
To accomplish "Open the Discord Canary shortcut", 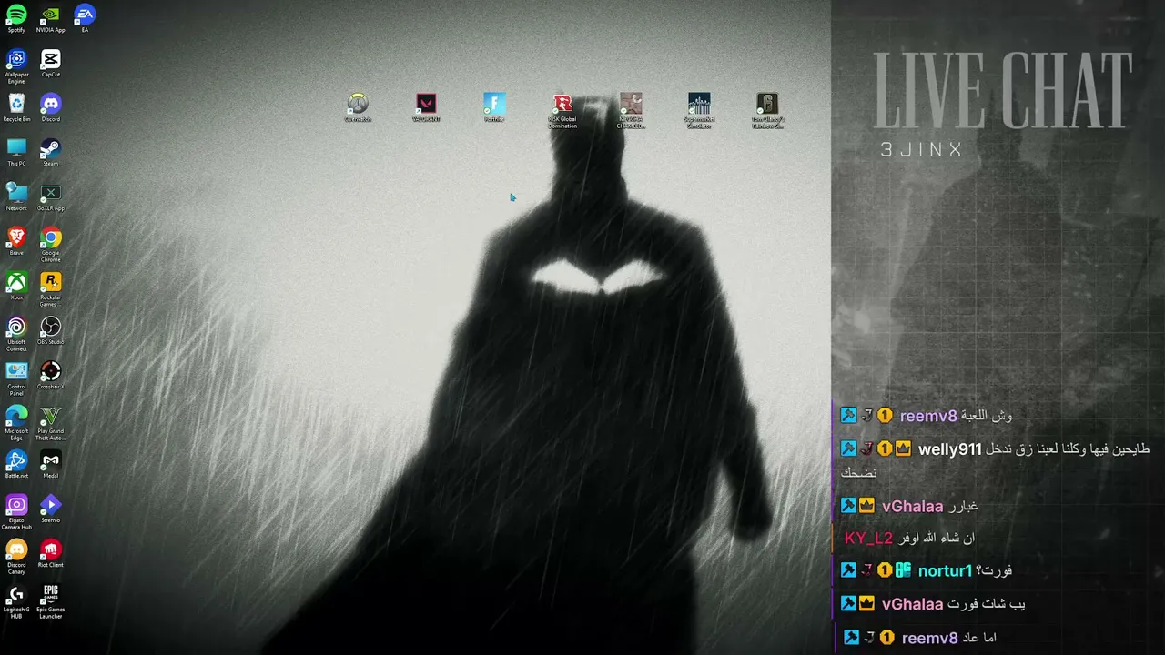I will pos(16,558).
